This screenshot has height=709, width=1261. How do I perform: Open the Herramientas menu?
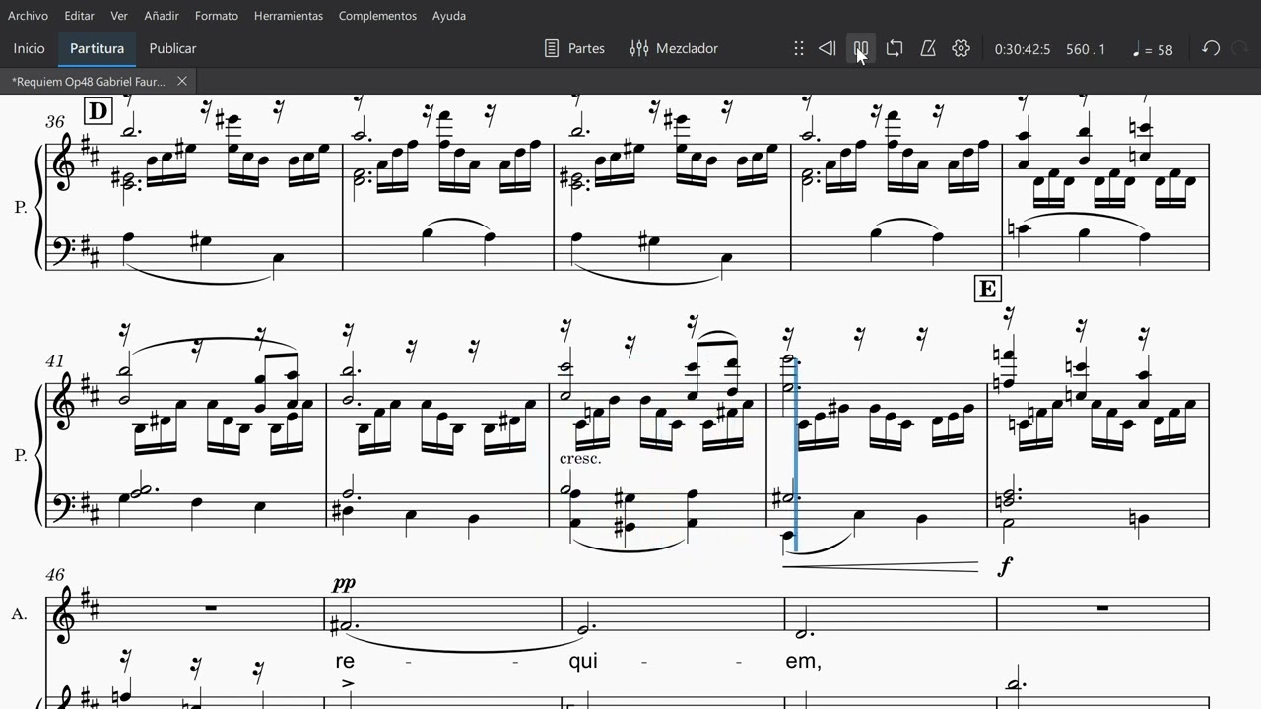tap(289, 16)
